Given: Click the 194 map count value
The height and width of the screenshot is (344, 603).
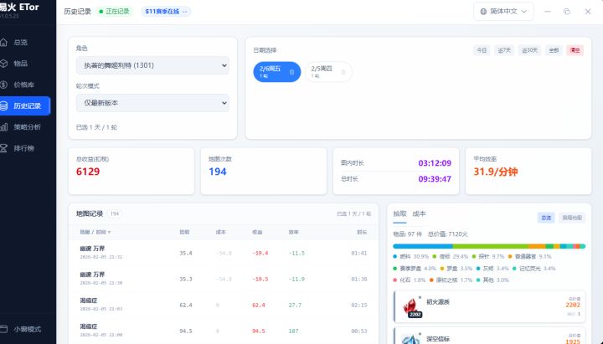Looking at the screenshot, I should click(x=217, y=172).
